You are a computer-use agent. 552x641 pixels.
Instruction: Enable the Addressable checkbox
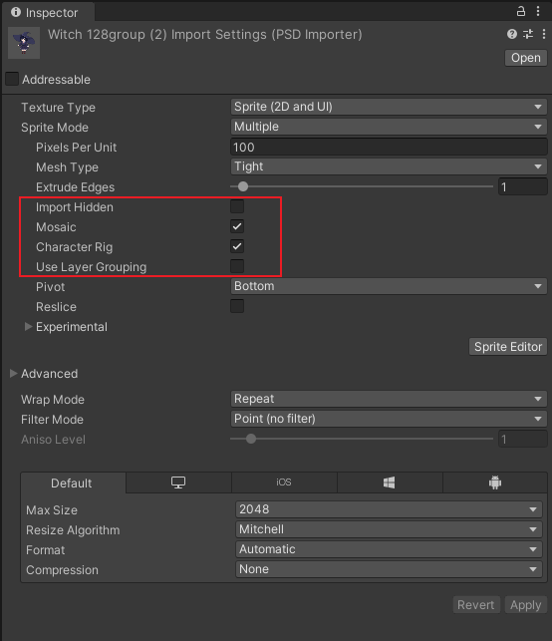[12, 79]
